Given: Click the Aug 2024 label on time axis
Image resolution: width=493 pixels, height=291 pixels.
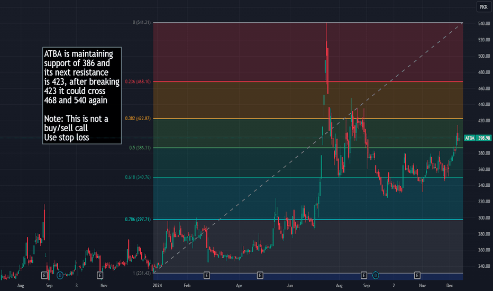Looking at the screenshot, I should pos(339,286).
